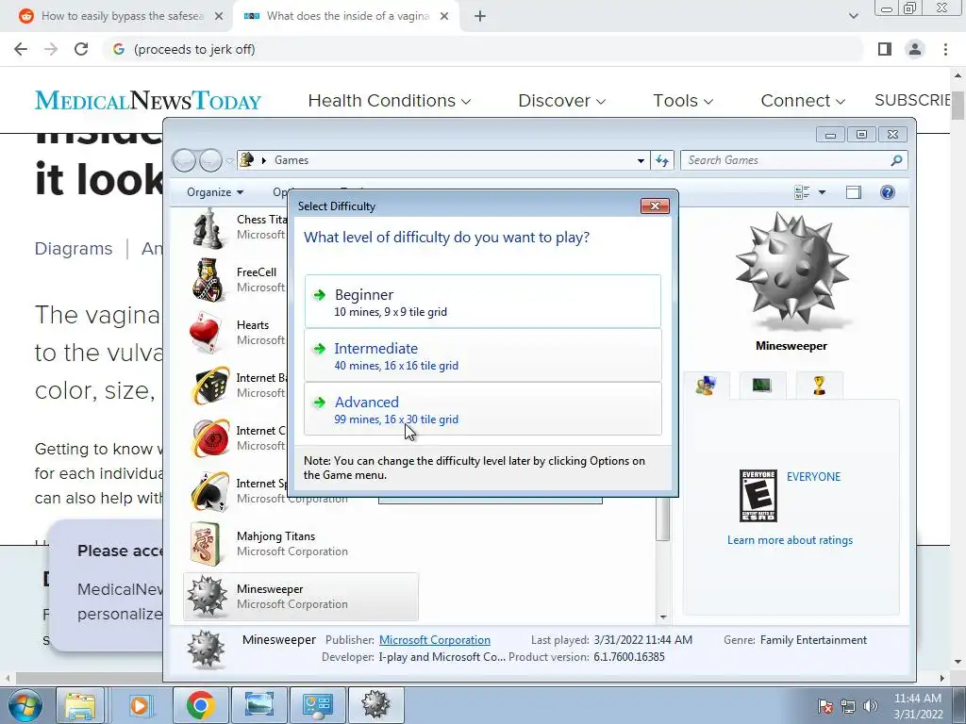Select Minesweeper in the games list

tap(301, 597)
